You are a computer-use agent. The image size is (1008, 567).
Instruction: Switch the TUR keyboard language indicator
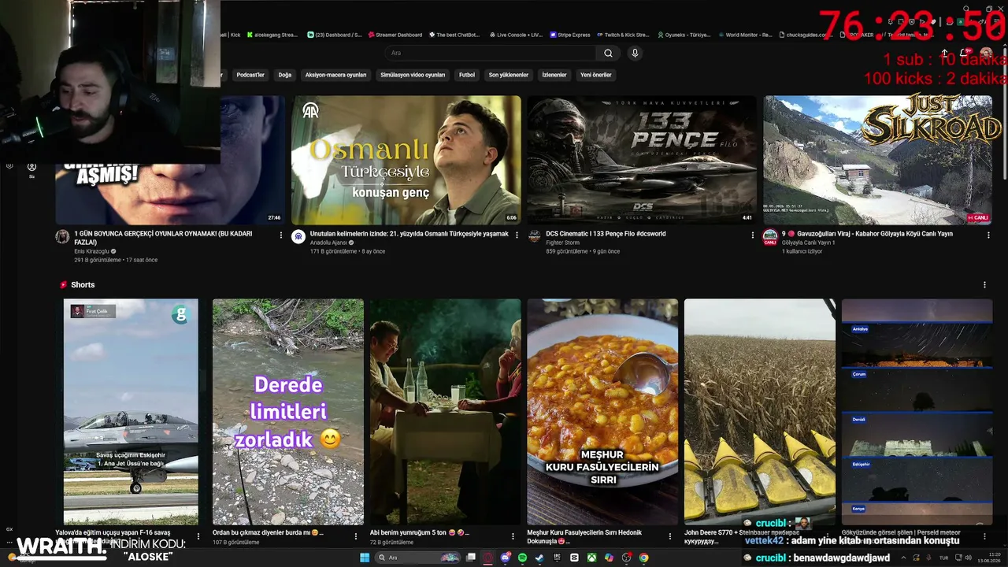(x=943, y=558)
